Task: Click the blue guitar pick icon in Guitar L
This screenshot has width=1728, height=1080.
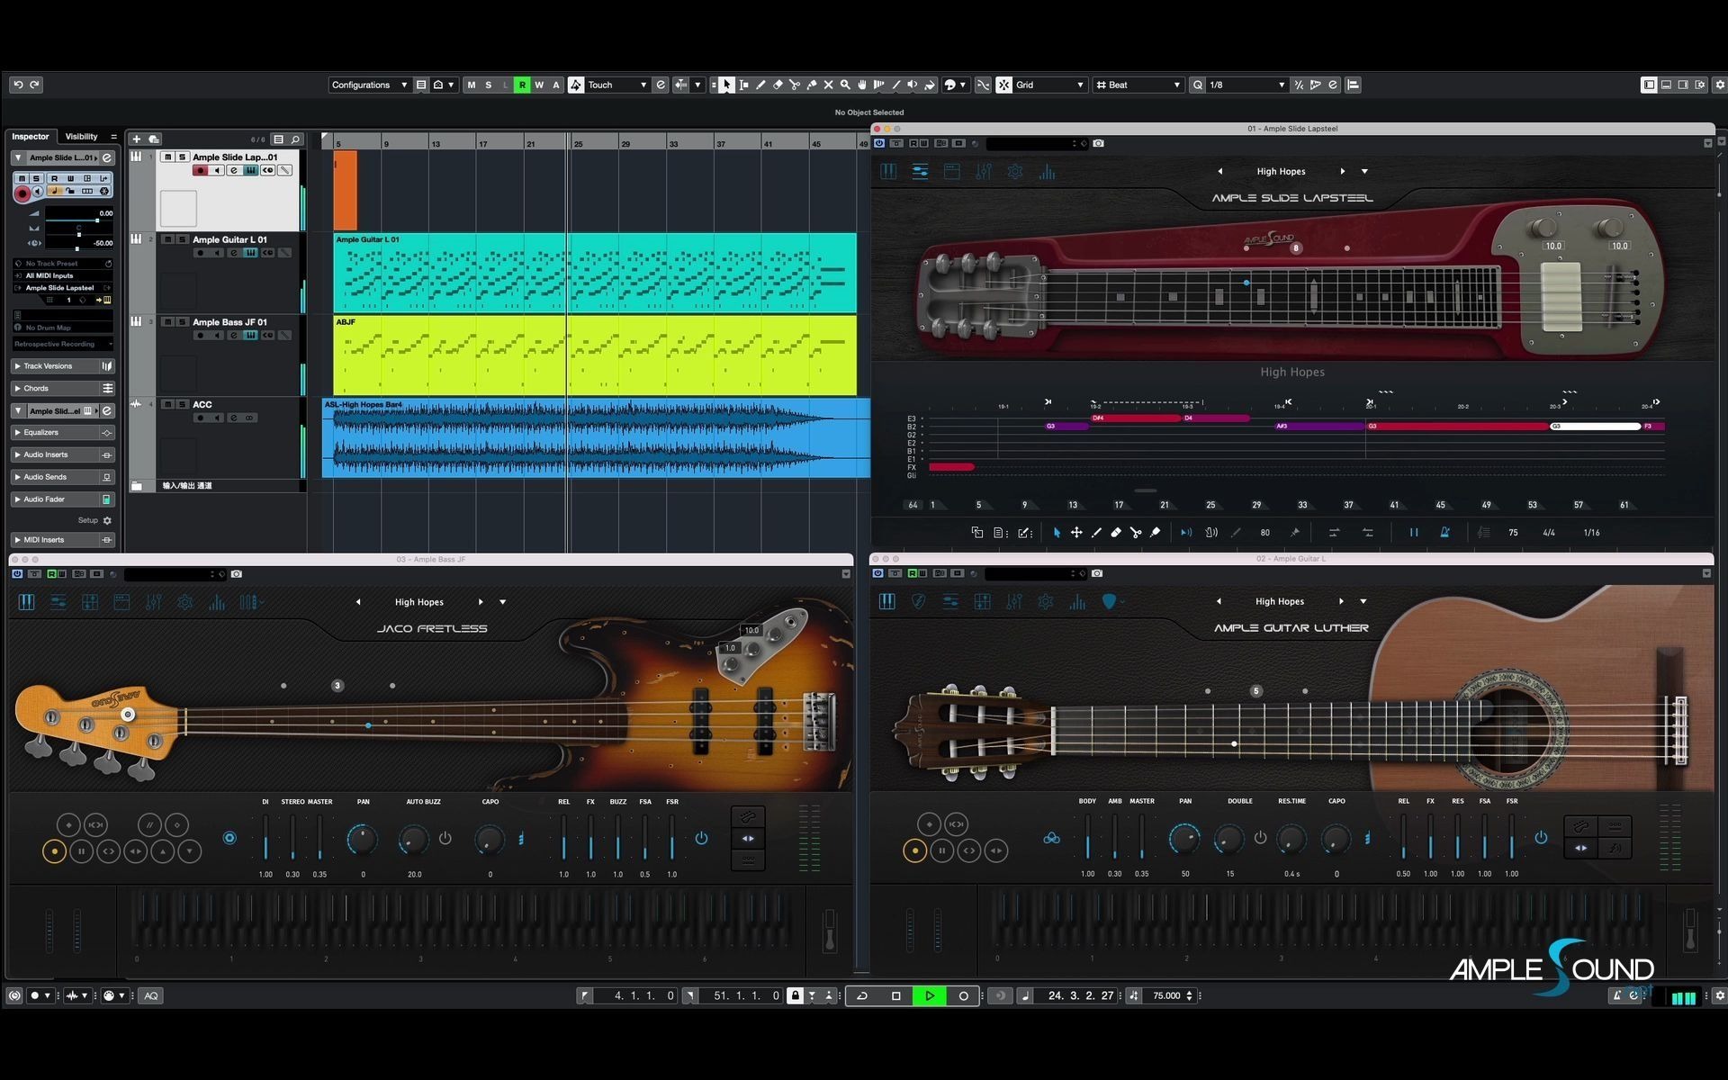Action: [x=1109, y=601]
